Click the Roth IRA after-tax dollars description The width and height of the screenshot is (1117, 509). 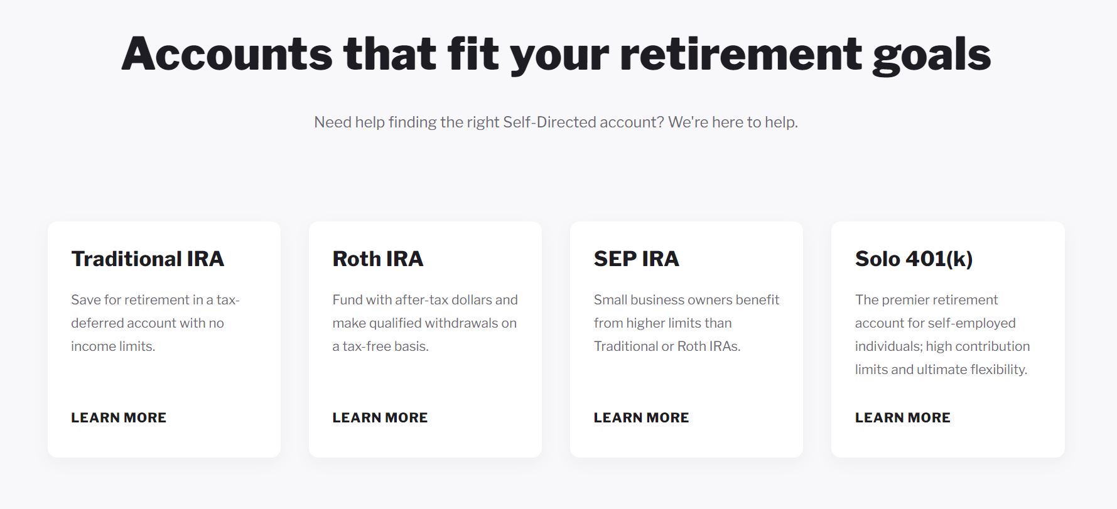425,323
